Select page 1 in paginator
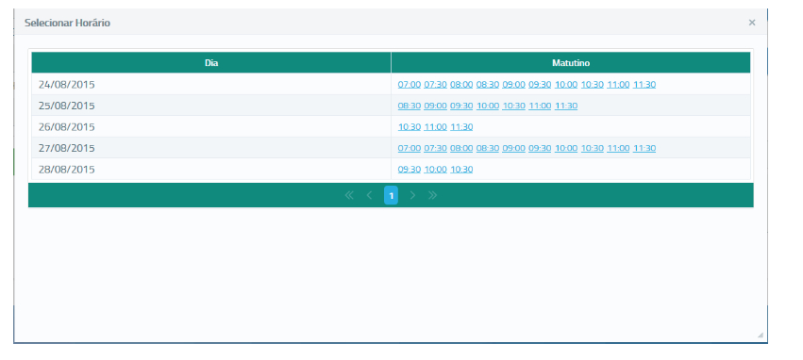The height and width of the screenshot is (360, 803). pyautogui.click(x=392, y=195)
